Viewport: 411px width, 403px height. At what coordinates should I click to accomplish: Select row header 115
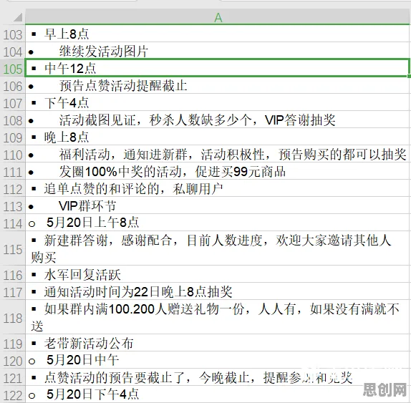(x=13, y=249)
